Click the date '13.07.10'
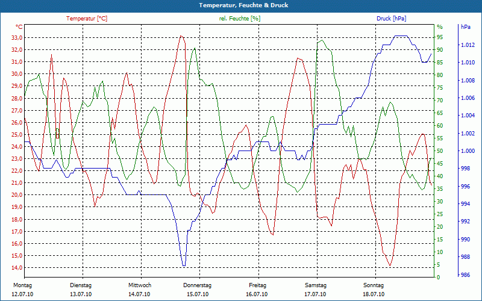 [x=81, y=294]
